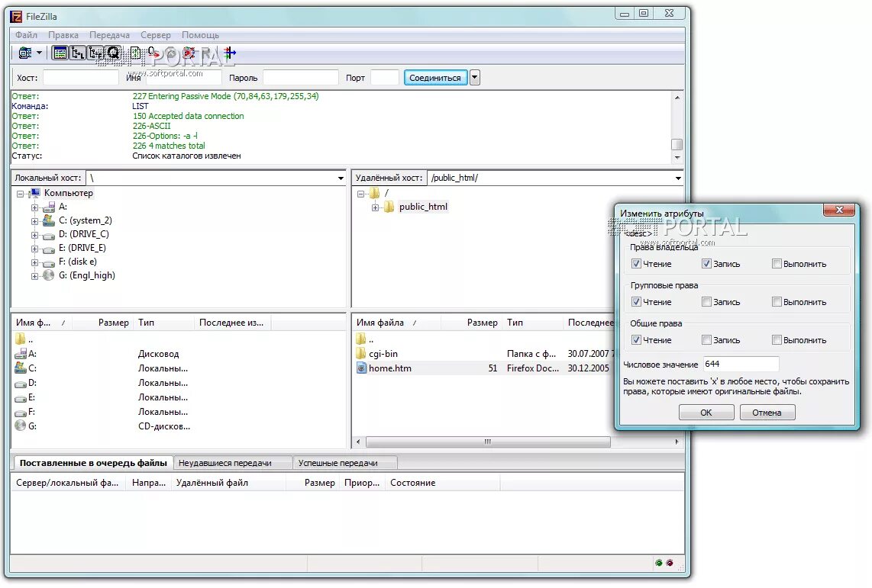Enable Групповые права Выполнить checkbox
The image size is (872, 588).
click(777, 302)
